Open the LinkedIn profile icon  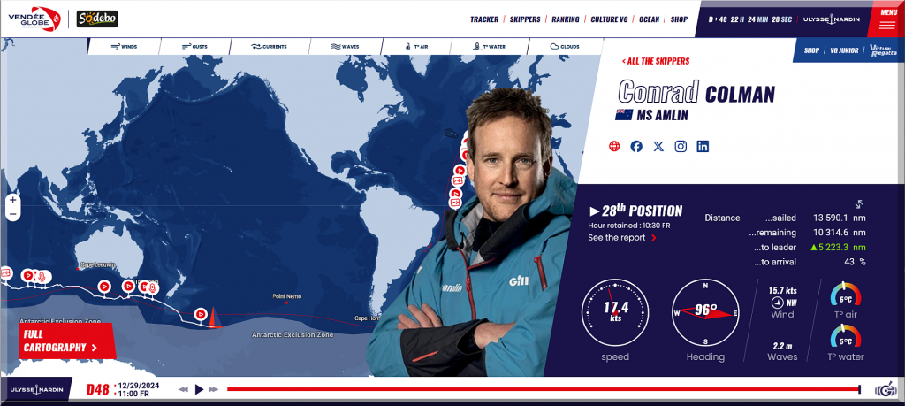pyautogui.click(x=703, y=147)
